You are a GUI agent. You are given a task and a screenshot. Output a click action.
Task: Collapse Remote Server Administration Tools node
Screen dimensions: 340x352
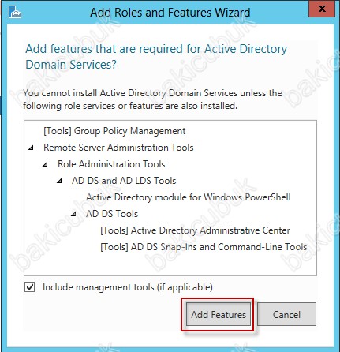(31, 148)
